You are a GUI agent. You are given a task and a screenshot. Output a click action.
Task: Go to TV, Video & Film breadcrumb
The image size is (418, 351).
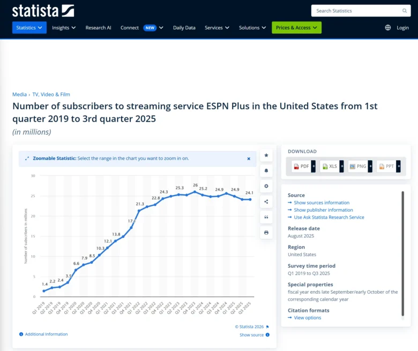[x=51, y=94]
